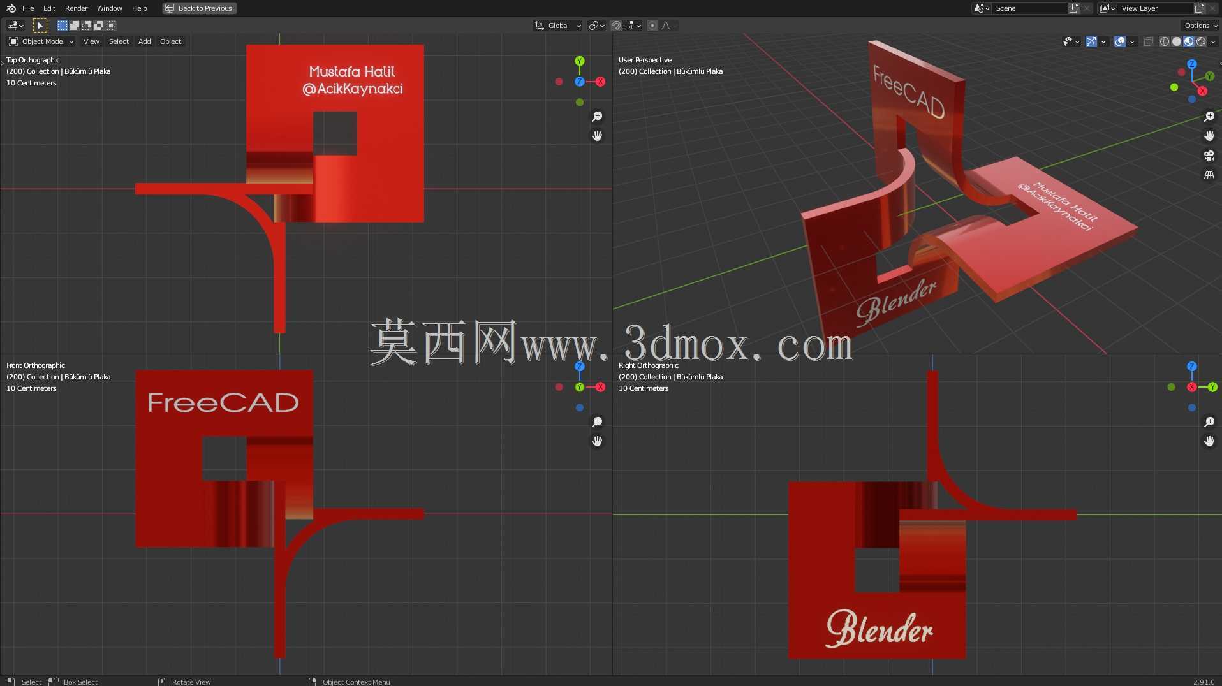Screen dimensions: 1222x686
Task: Click pan hand in User Perspective view
Action: [x=1209, y=136]
